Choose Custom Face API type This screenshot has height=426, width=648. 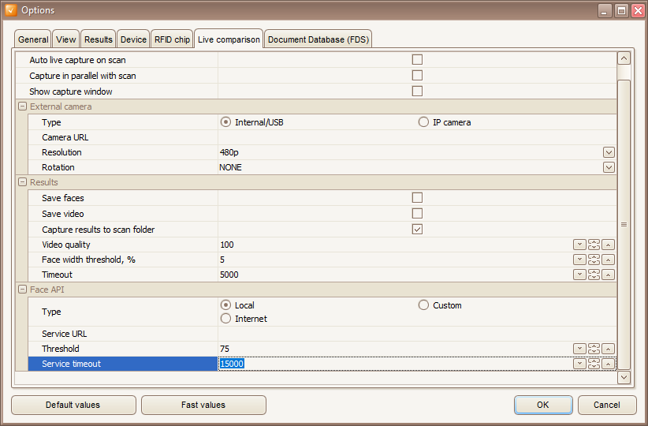(x=423, y=305)
